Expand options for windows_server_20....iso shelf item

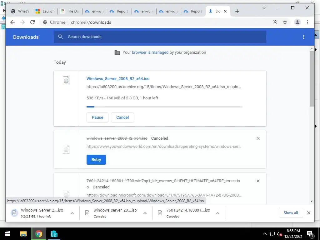point(145,213)
